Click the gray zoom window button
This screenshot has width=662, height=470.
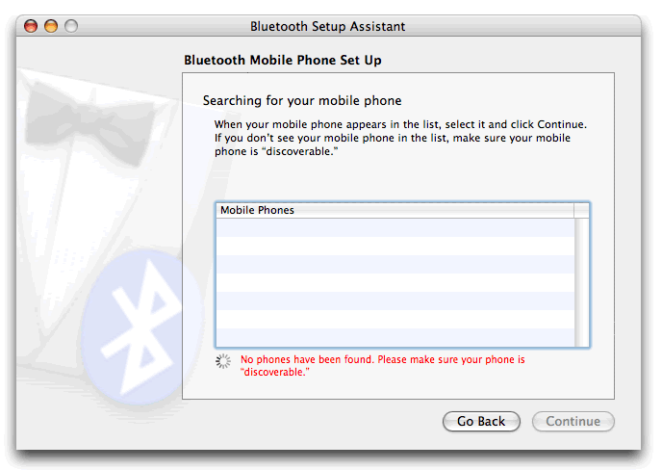pos(70,26)
